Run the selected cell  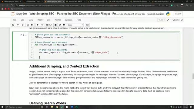(x=49, y=25)
